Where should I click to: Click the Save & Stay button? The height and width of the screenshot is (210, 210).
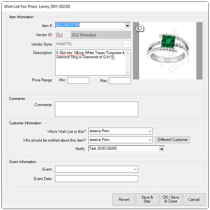tap(147, 200)
